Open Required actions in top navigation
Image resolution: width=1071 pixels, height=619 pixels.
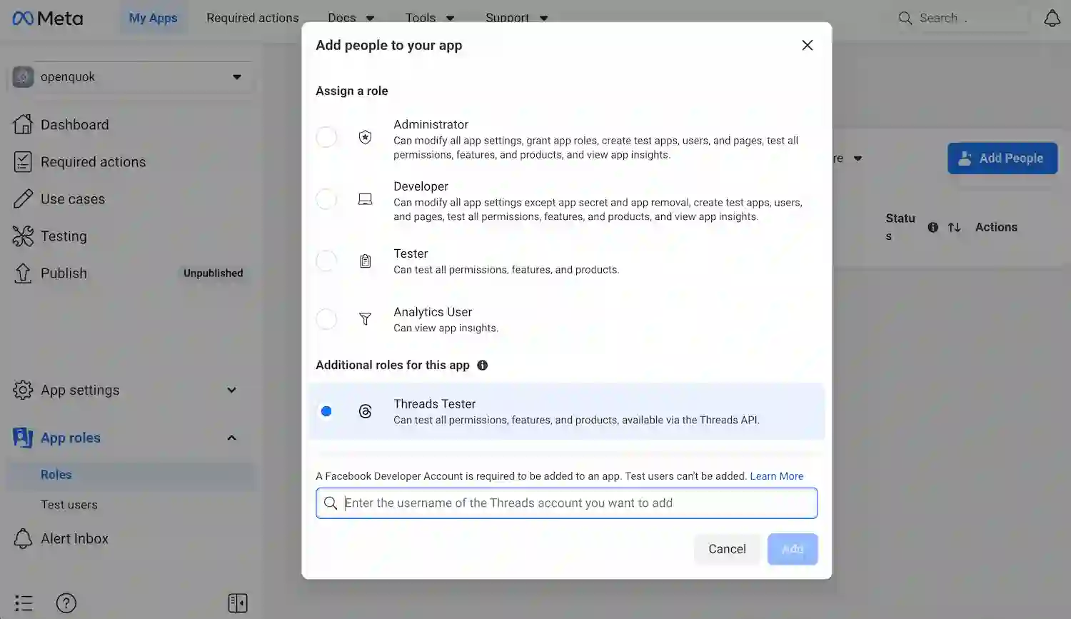point(253,18)
